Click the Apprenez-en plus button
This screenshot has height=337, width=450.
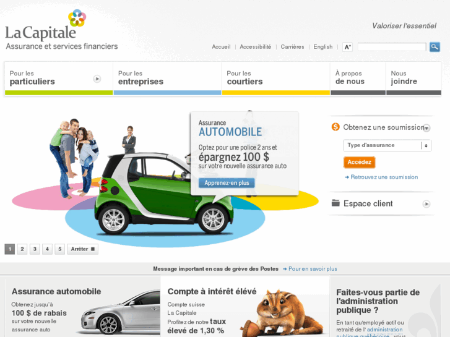coord(227,182)
